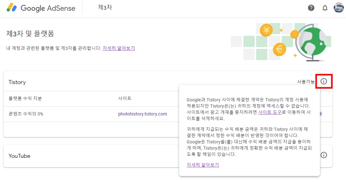Open the account profile avatar
The image size is (346, 182).
coord(338,8)
